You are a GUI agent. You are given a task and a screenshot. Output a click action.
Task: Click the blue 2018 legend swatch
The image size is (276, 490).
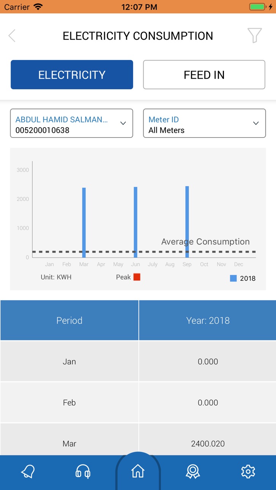(x=233, y=278)
